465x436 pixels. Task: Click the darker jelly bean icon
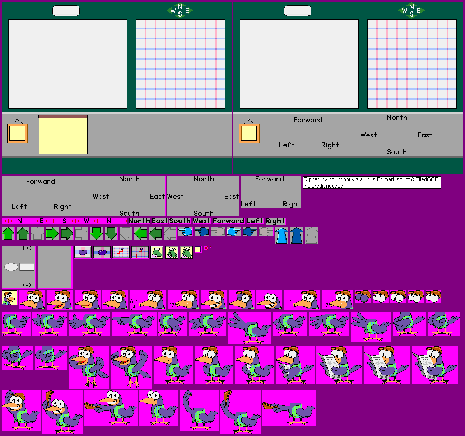(102, 252)
